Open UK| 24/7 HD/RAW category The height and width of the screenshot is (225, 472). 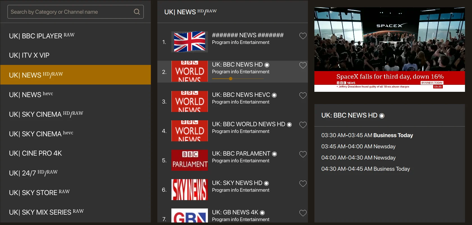tap(76, 173)
